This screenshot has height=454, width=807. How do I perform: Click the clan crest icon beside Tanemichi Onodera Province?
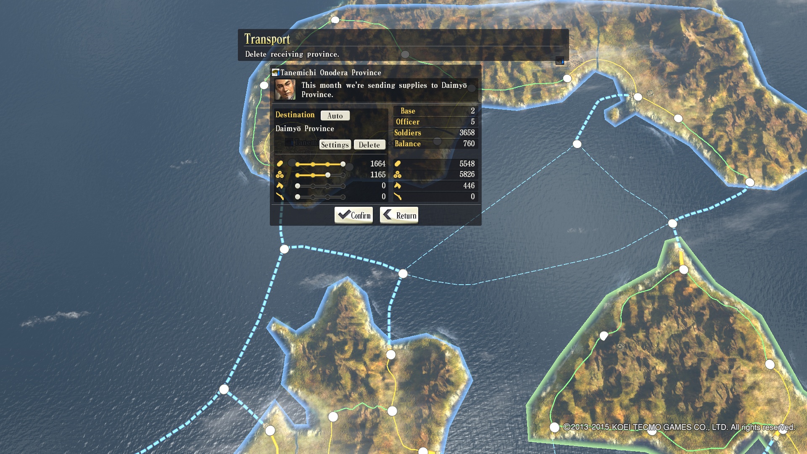point(276,72)
